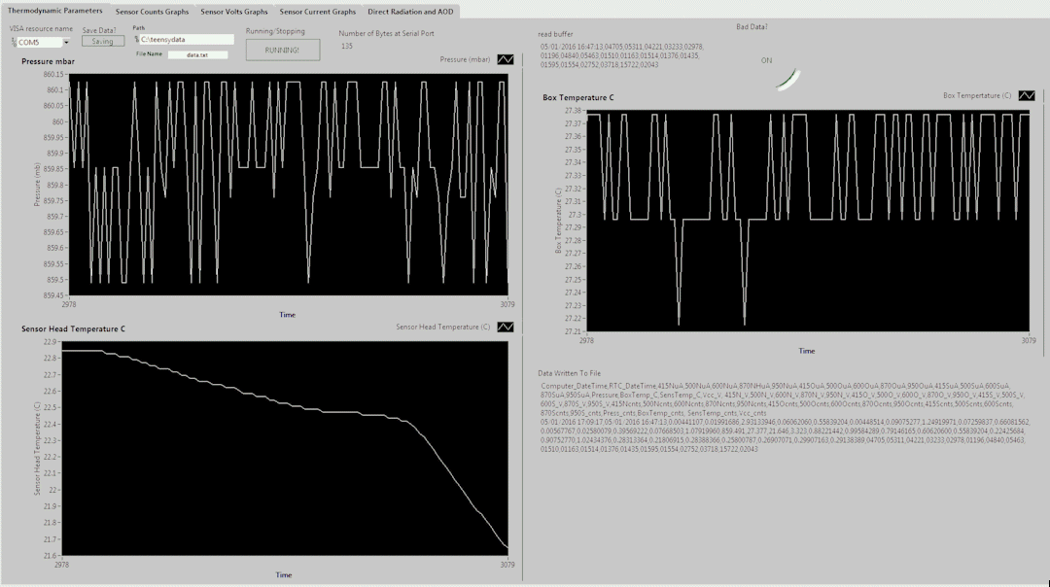Click the Sensor Head Temperature legend icon
This screenshot has width=1050, height=587.
click(x=505, y=327)
